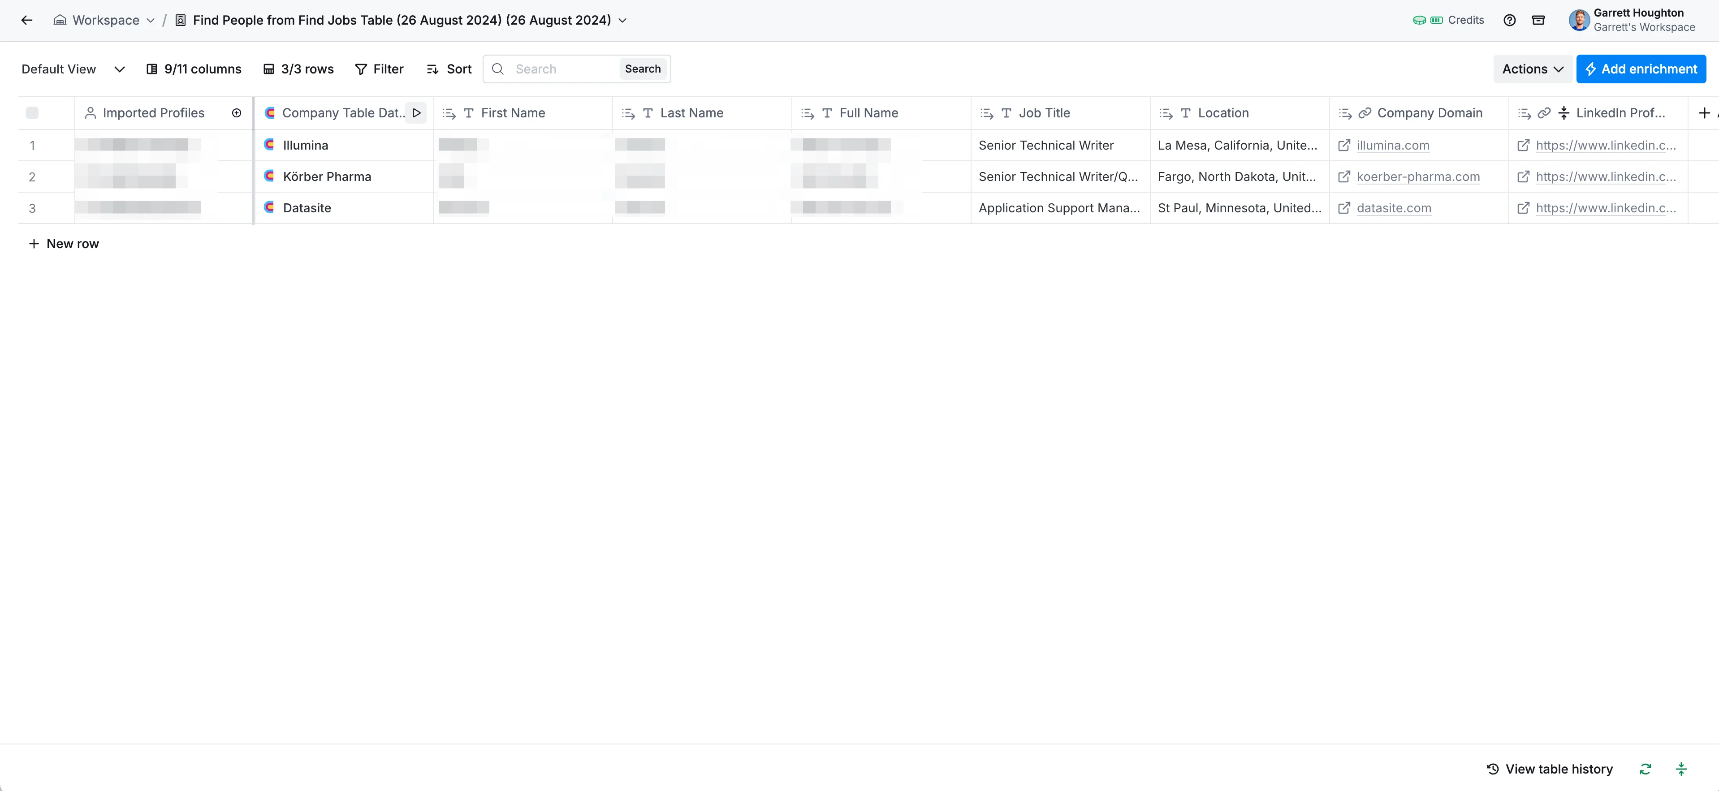Toggle the select-all rows checkbox
The height and width of the screenshot is (791, 1719).
[x=32, y=113]
